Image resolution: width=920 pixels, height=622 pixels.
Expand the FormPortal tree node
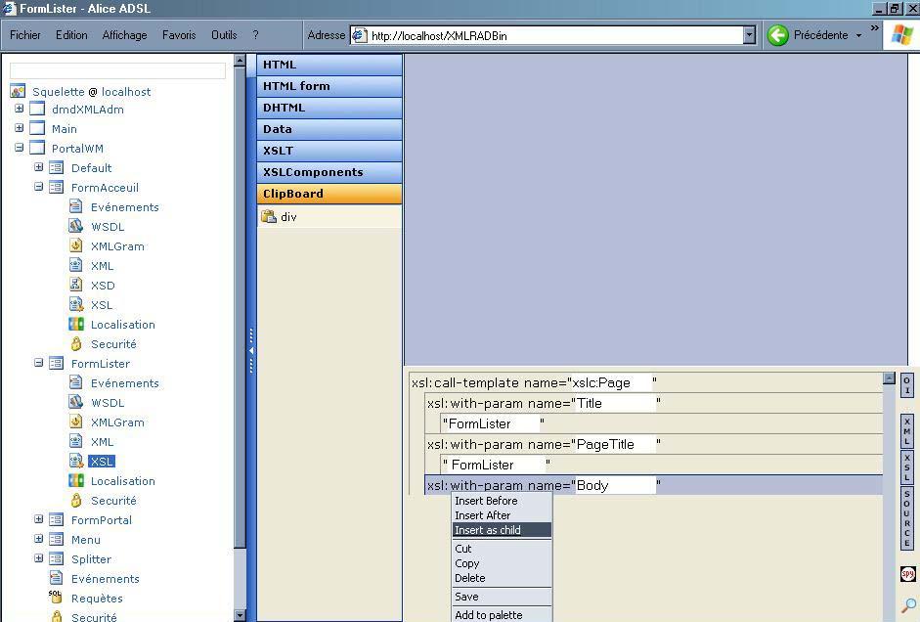38,519
